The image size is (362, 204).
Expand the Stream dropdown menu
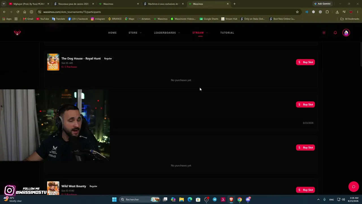(x=200, y=33)
